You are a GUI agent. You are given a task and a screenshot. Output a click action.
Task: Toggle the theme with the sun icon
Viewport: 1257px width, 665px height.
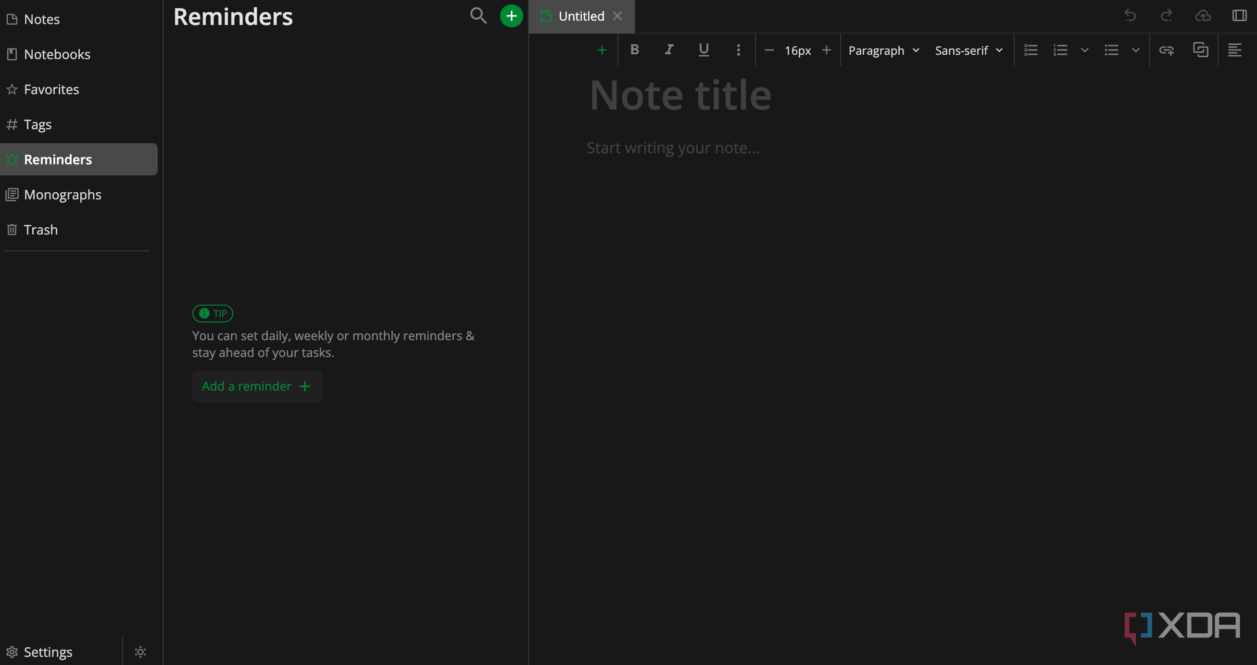point(140,652)
